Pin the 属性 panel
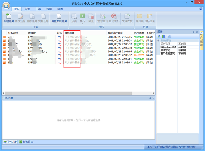205x151 pixels. tap(193, 32)
